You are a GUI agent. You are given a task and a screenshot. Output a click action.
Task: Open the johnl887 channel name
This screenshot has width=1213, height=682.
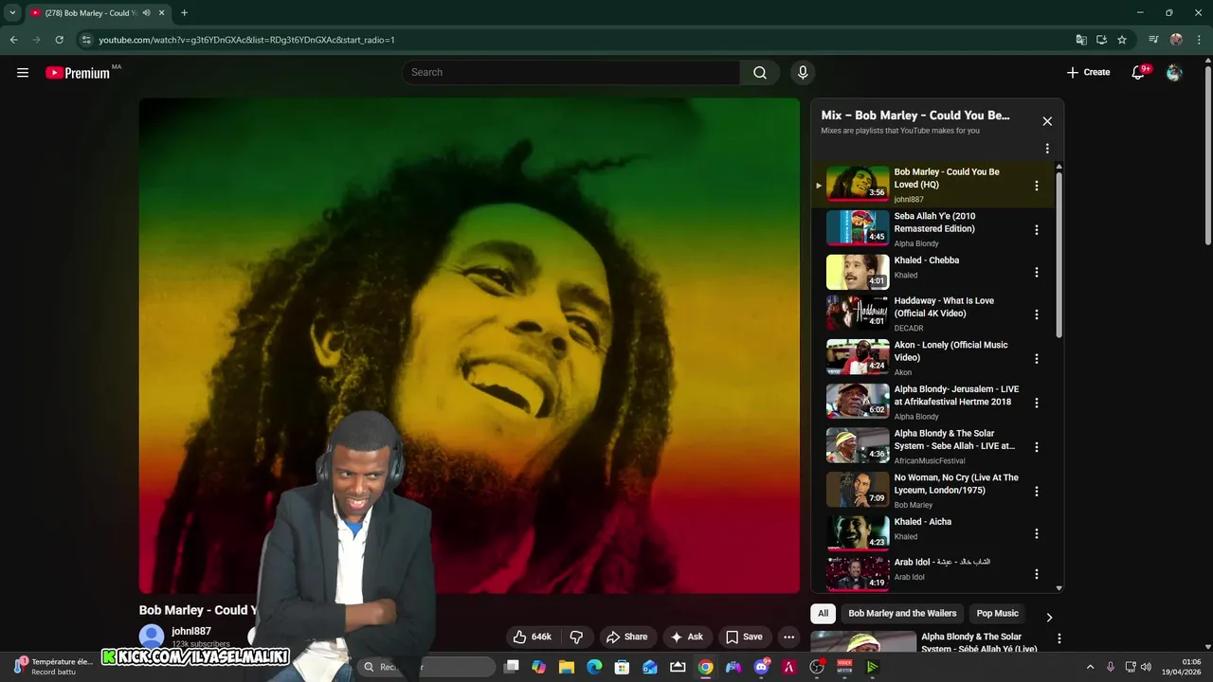click(x=191, y=631)
